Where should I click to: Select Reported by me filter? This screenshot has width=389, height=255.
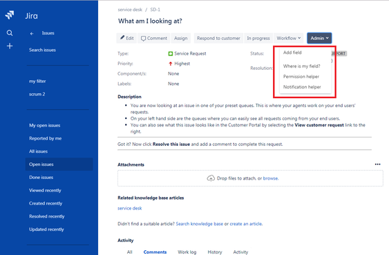pos(45,138)
